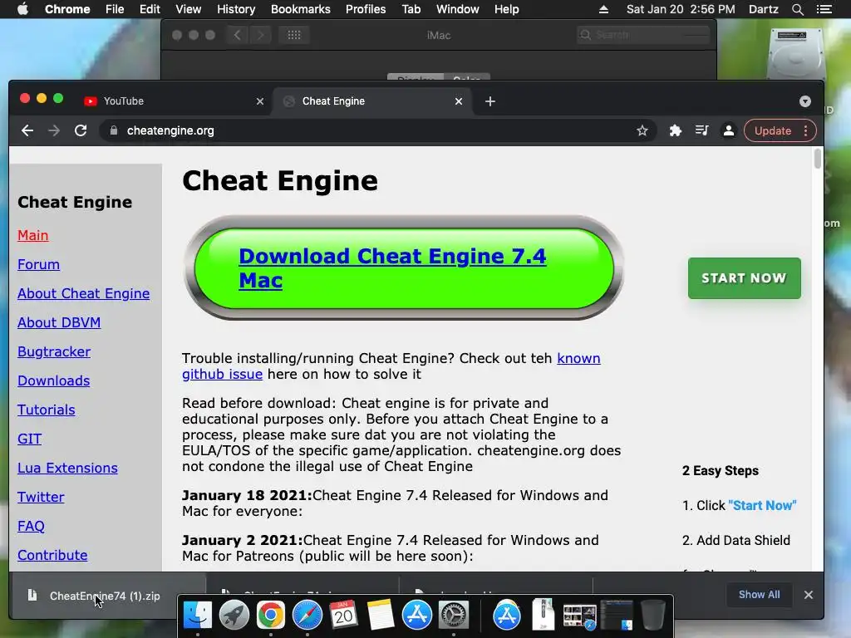The height and width of the screenshot is (638, 851).
Task: Click the eject icon in the menu bar
Action: (603, 9)
